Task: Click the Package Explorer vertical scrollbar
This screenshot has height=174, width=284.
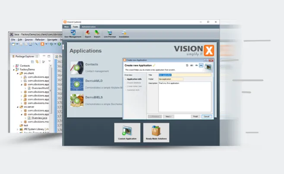Action: 51,90
